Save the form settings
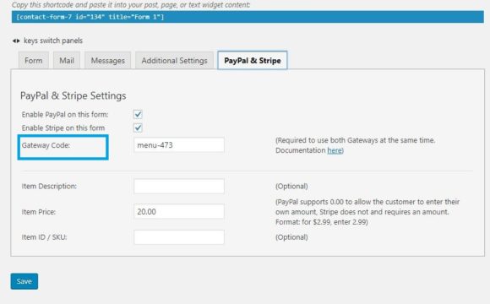 (x=24, y=281)
